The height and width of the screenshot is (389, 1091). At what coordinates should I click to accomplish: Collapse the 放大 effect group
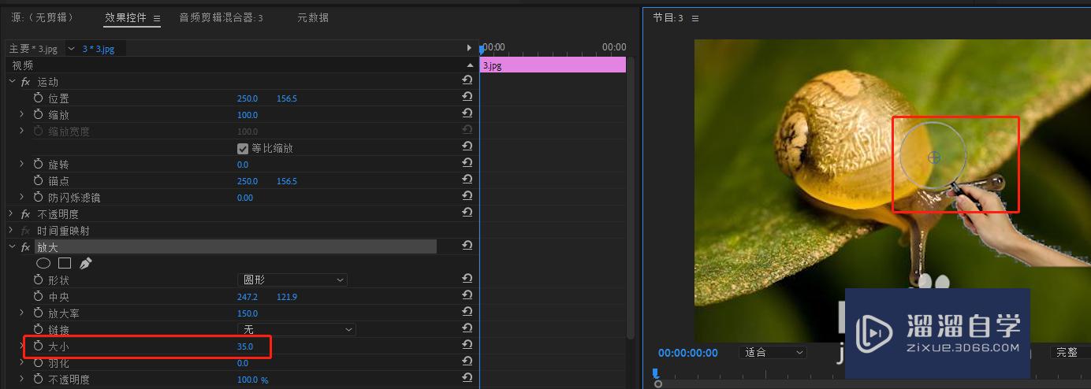pyautogui.click(x=13, y=247)
